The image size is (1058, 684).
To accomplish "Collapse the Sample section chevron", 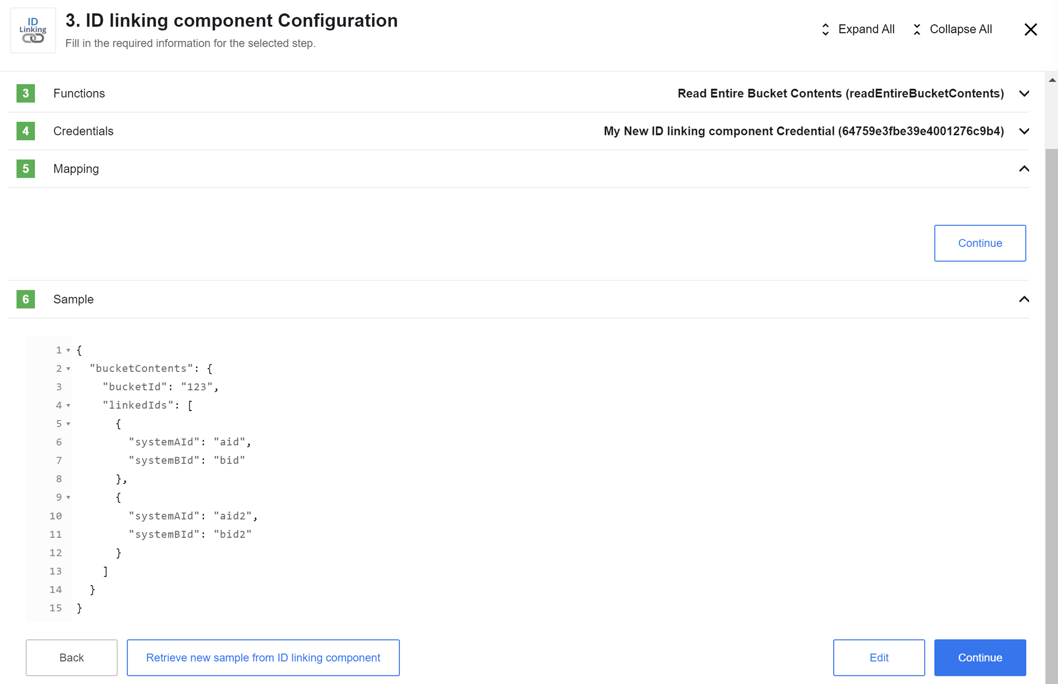I will point(1024,299).
